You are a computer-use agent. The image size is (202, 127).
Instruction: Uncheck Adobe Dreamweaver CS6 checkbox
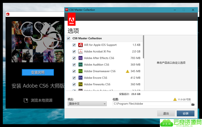pyautogui.click(x=74, y=71)
